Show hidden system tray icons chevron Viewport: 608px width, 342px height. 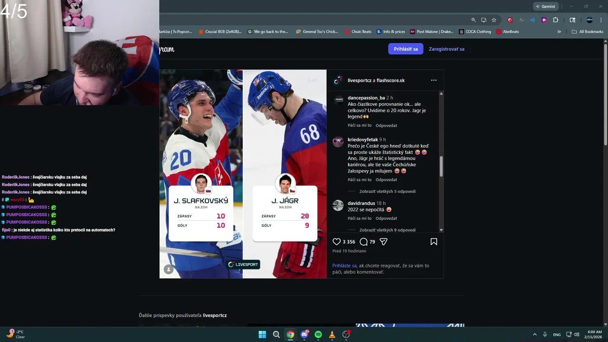click(x=535, y=334)
